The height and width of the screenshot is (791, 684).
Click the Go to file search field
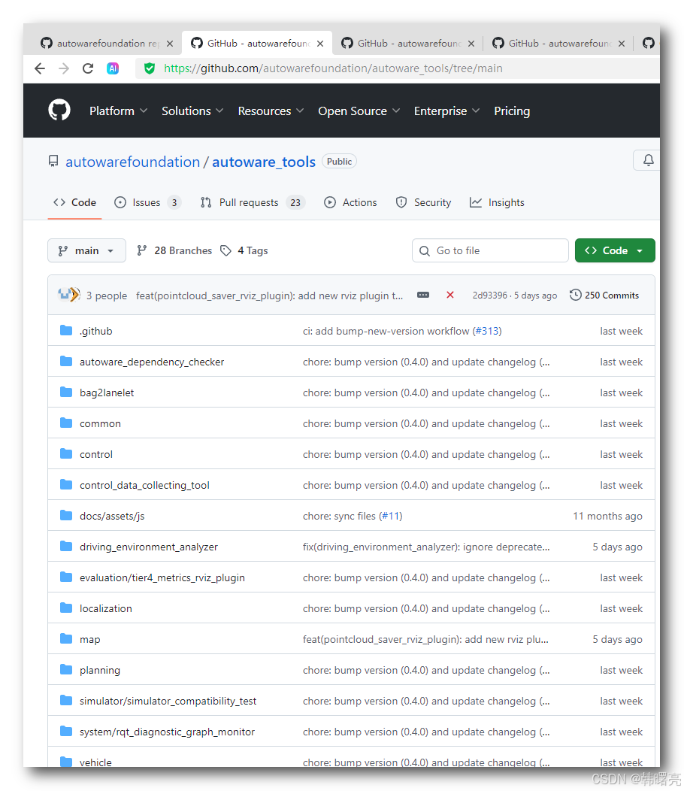point(490,250)
